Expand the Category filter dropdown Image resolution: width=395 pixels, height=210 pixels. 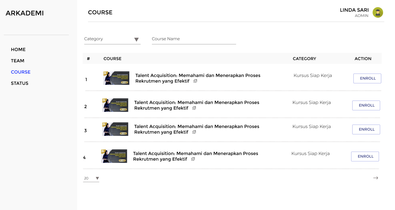click(136, 39)
